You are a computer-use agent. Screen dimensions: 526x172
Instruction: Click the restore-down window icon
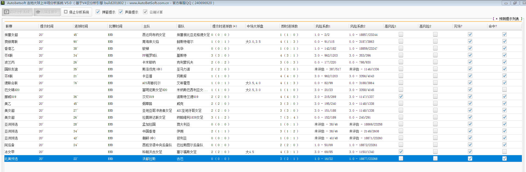pos(514,3)
